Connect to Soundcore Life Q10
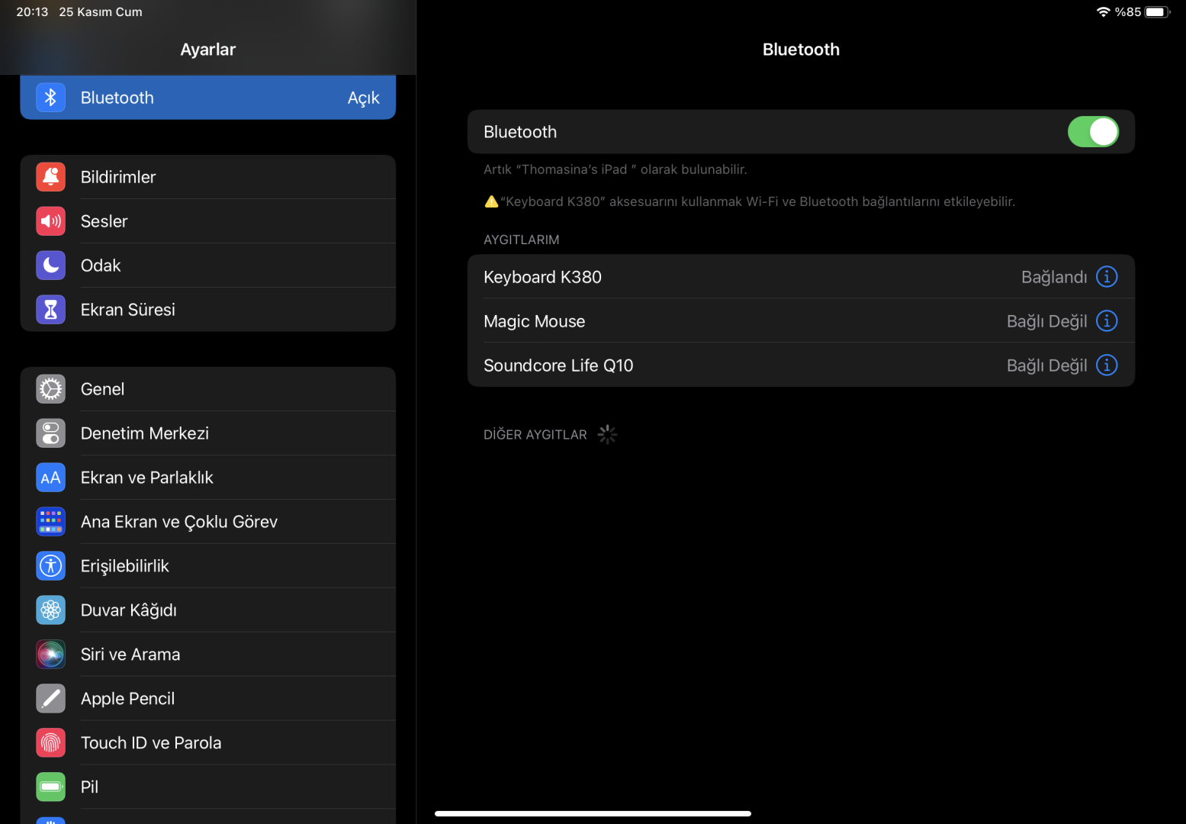Screen dimensions: 1186x824 tap(801, 365)
